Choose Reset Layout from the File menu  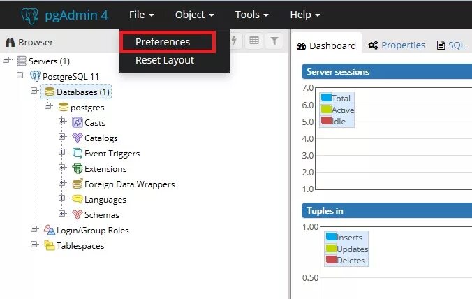coord(165,60)
